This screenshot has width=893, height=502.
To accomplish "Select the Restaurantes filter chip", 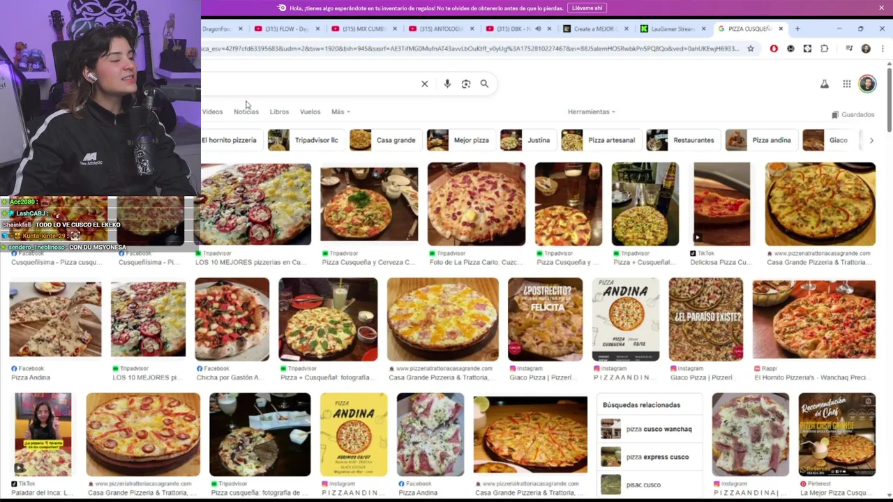I will pos(684,140).
